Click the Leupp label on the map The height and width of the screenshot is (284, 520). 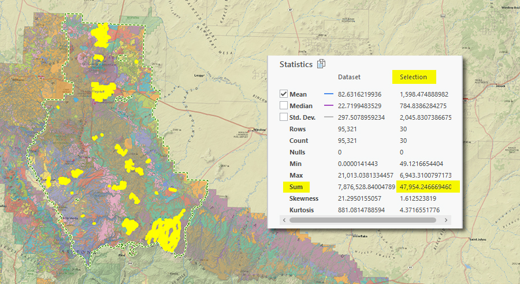[x=199, y=76]
